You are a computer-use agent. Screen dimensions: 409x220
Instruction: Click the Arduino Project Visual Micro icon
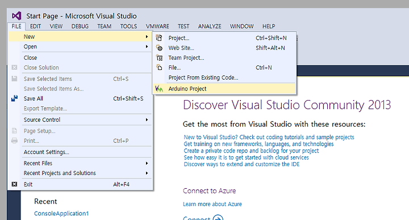[159, 89]
